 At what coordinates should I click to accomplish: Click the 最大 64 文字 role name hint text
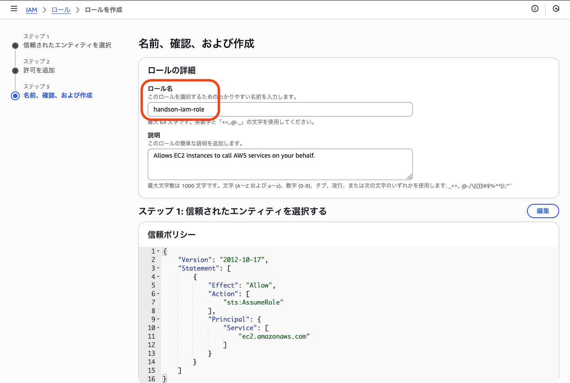point(231,122)
